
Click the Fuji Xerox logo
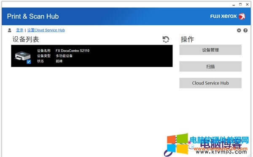coord(228,16)
